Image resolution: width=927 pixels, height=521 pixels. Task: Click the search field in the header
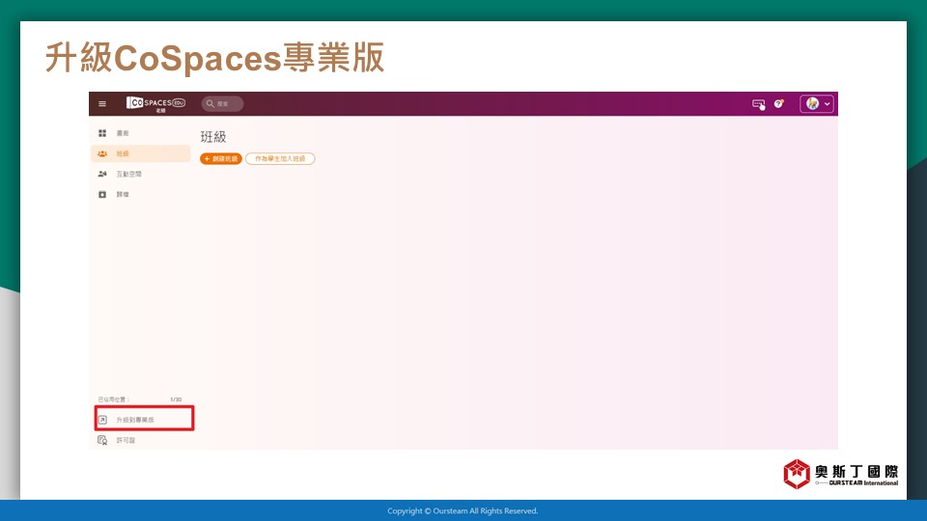click(x=222, y=104)
